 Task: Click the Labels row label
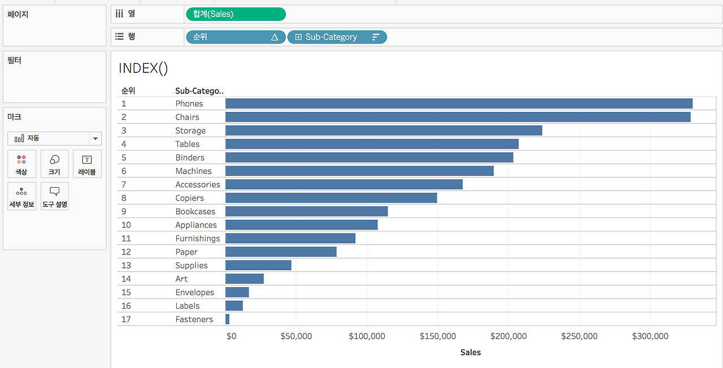tap(188, 306)
